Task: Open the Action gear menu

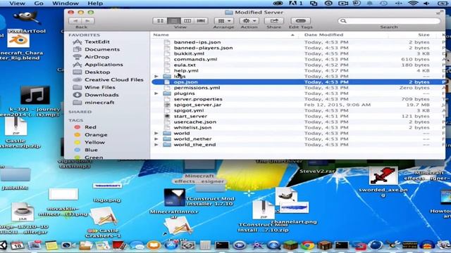Action: point(249,21)
